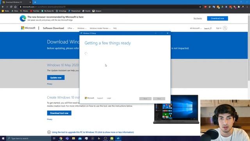Open File Explorer from the taskbar
This screenshot has width=250, height=141.
[x=73, y=138]
